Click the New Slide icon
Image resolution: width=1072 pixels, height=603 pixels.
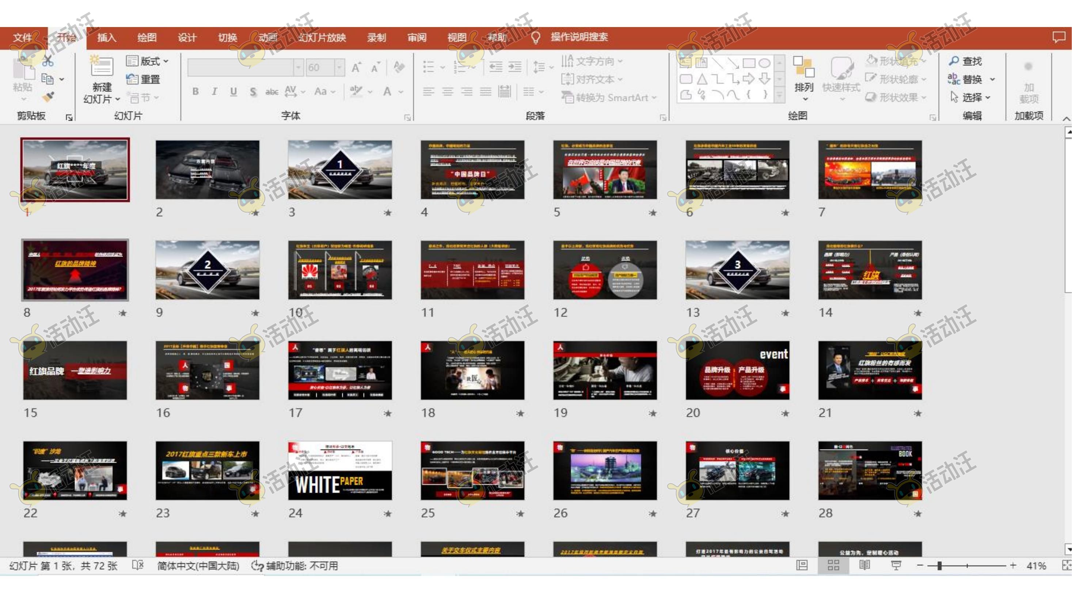coord(102,66)
